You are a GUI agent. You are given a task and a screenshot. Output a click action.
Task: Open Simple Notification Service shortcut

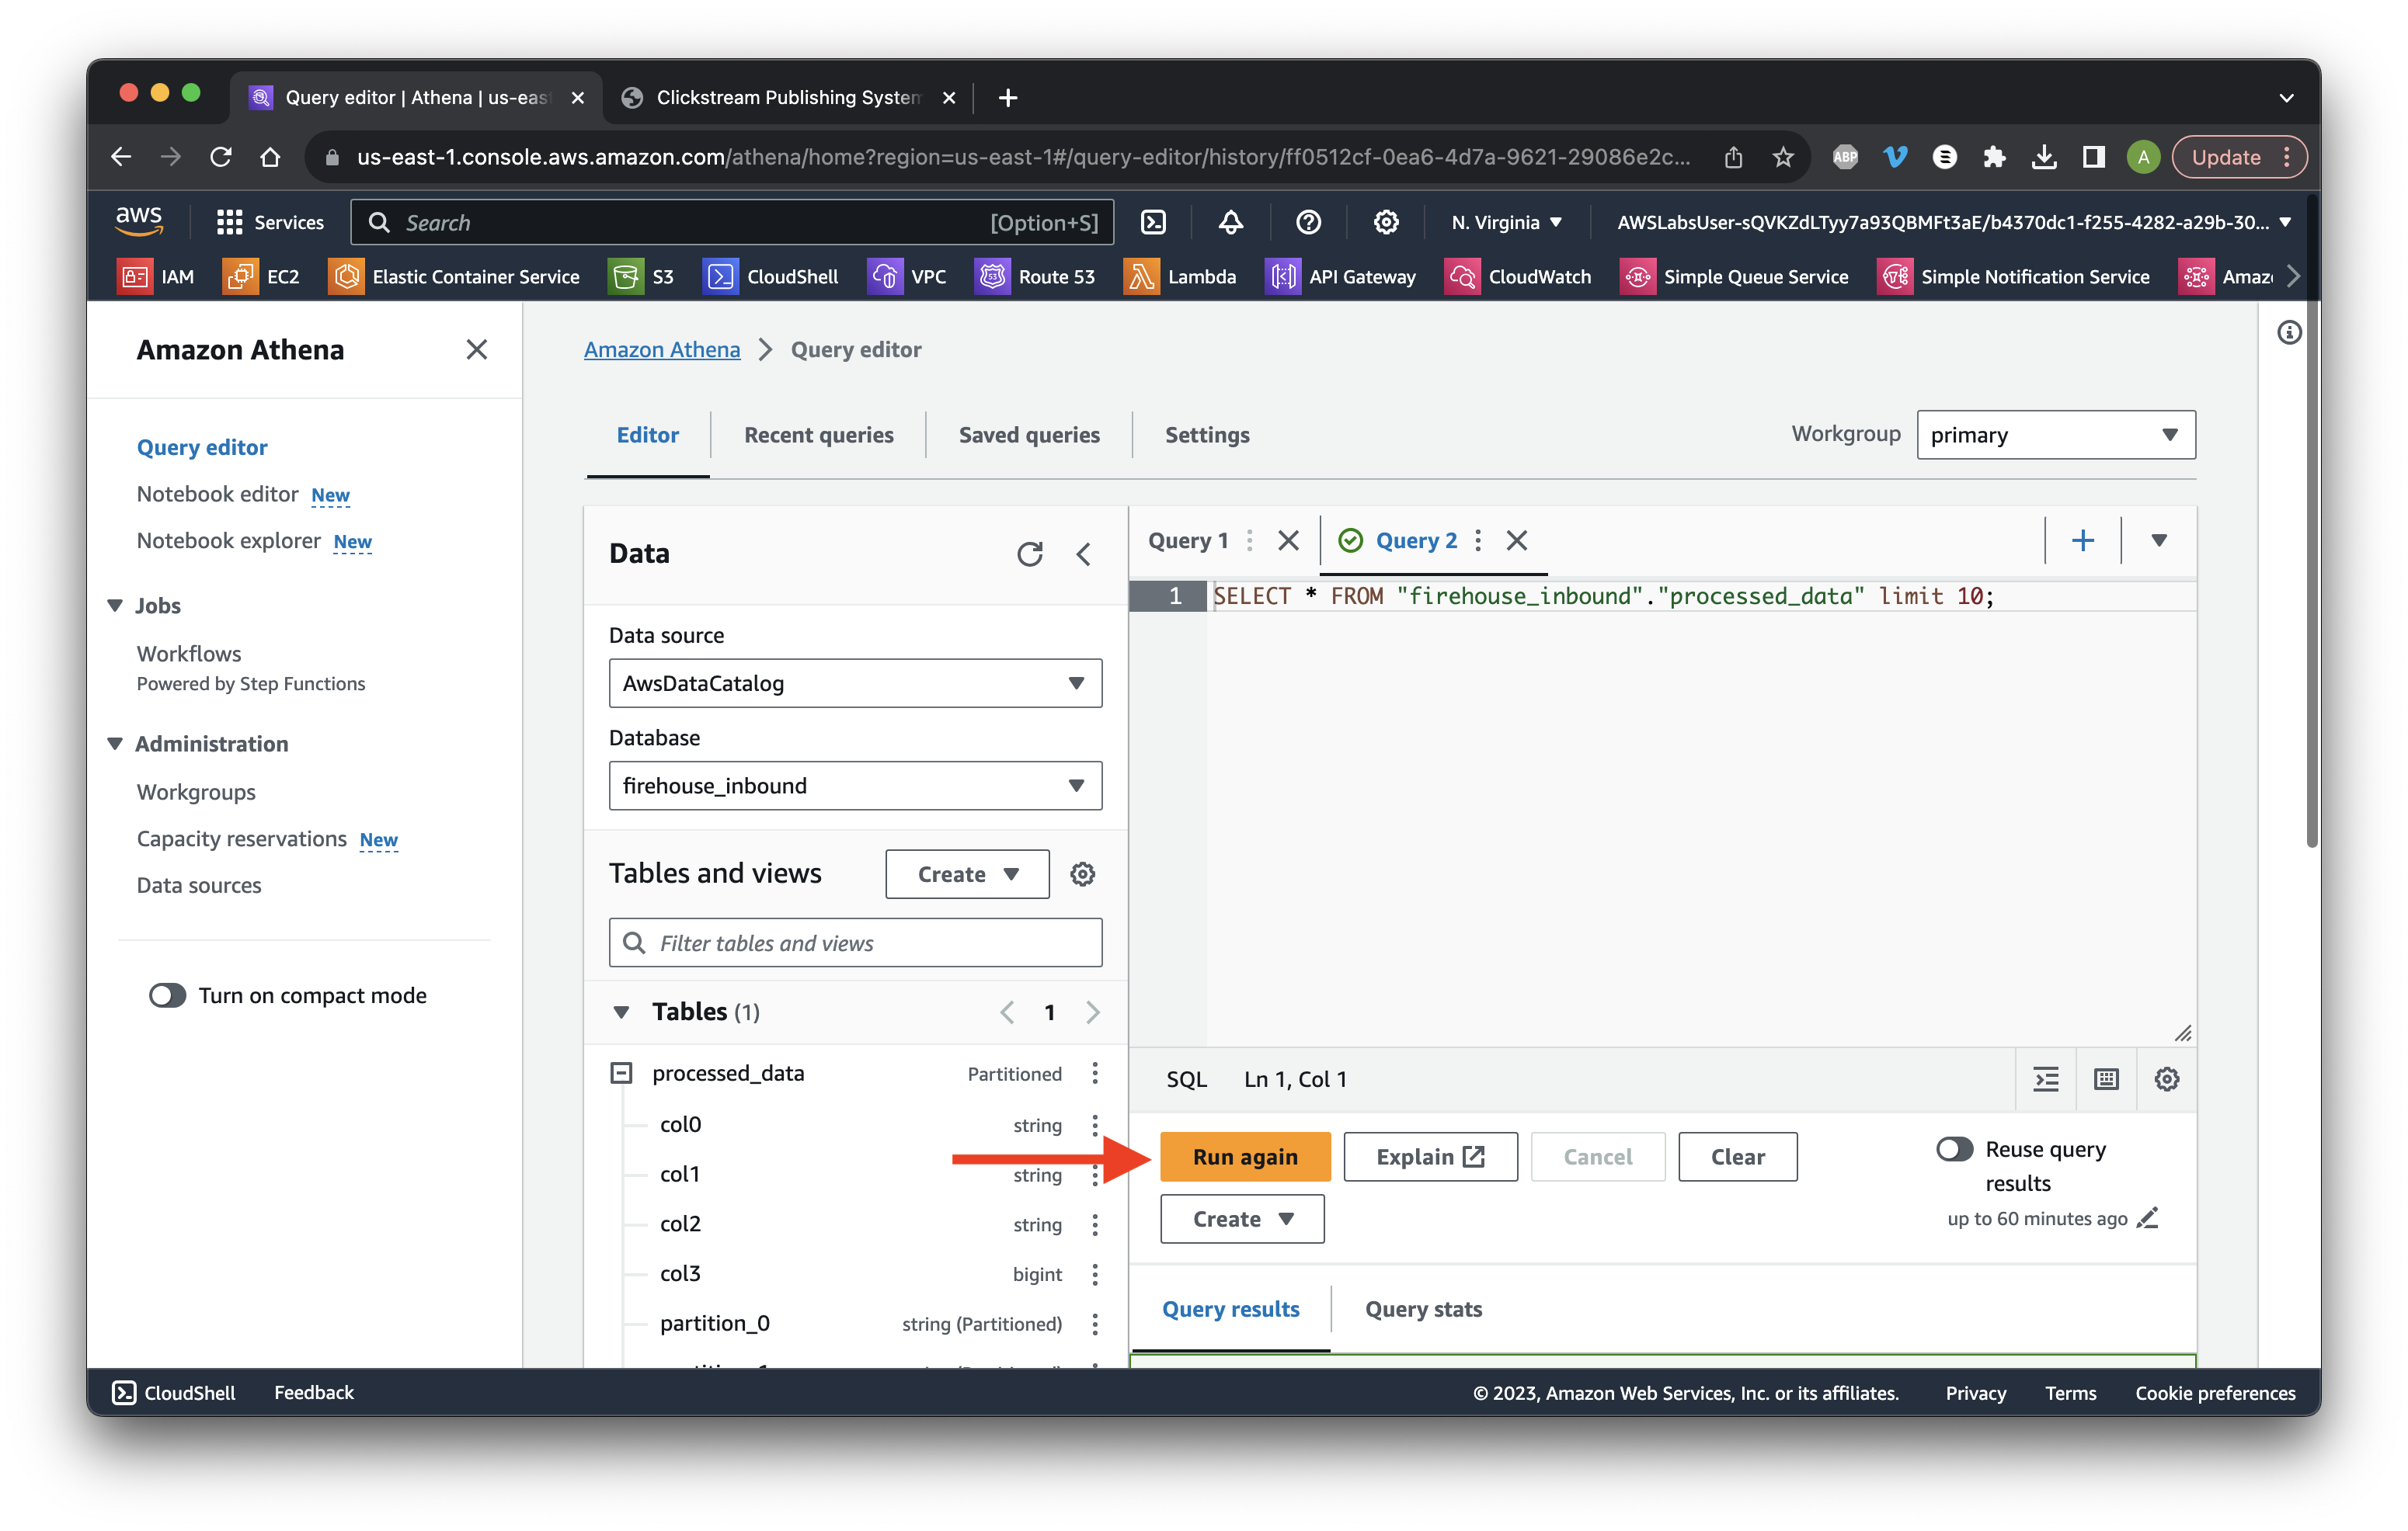(2013, 276)
